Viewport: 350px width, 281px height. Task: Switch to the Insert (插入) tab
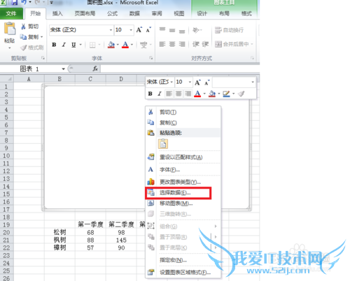tap(57, 13)
